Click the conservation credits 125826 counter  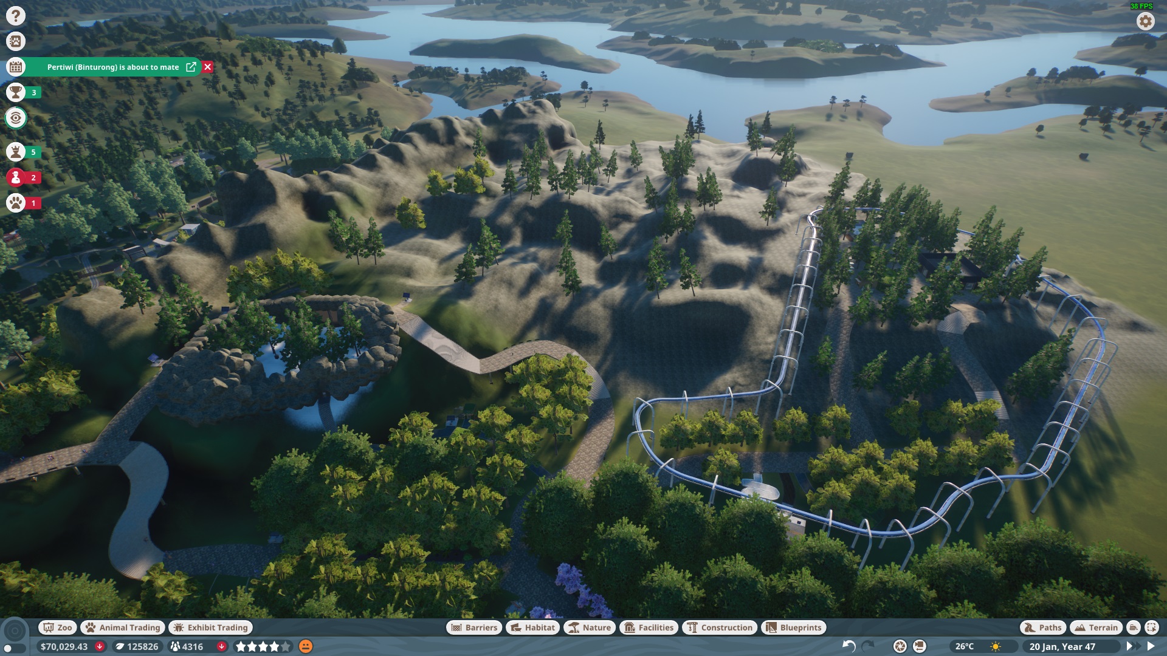[x=137, y=647]
